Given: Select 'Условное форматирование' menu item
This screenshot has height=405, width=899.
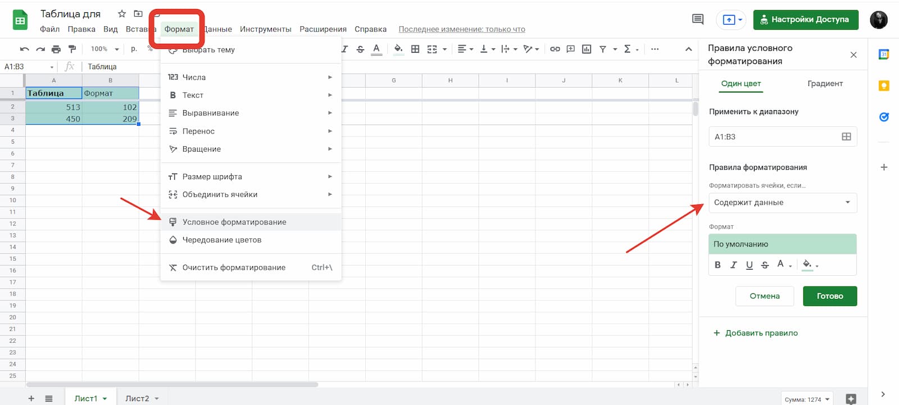Looking at the screenshot, I should pyautogui.click(x=234, y=222).
